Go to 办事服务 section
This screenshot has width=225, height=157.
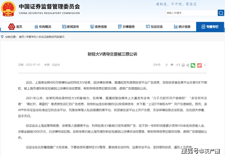click(126, 27)
